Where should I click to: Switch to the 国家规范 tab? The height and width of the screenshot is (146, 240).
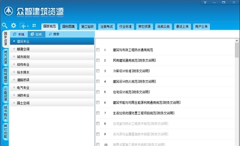pos(50,26)
